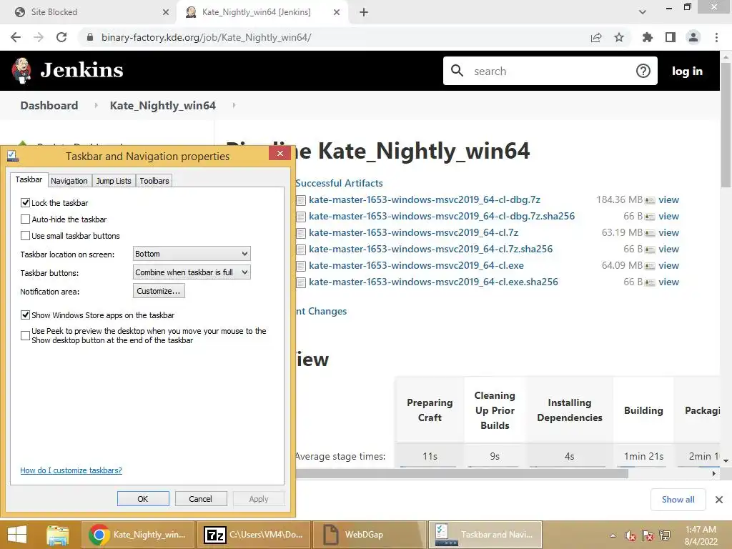Viewport: 732px width, 549px height.
Task: Open the Chrome tab search chevron
Action: (x=643, y=12)
